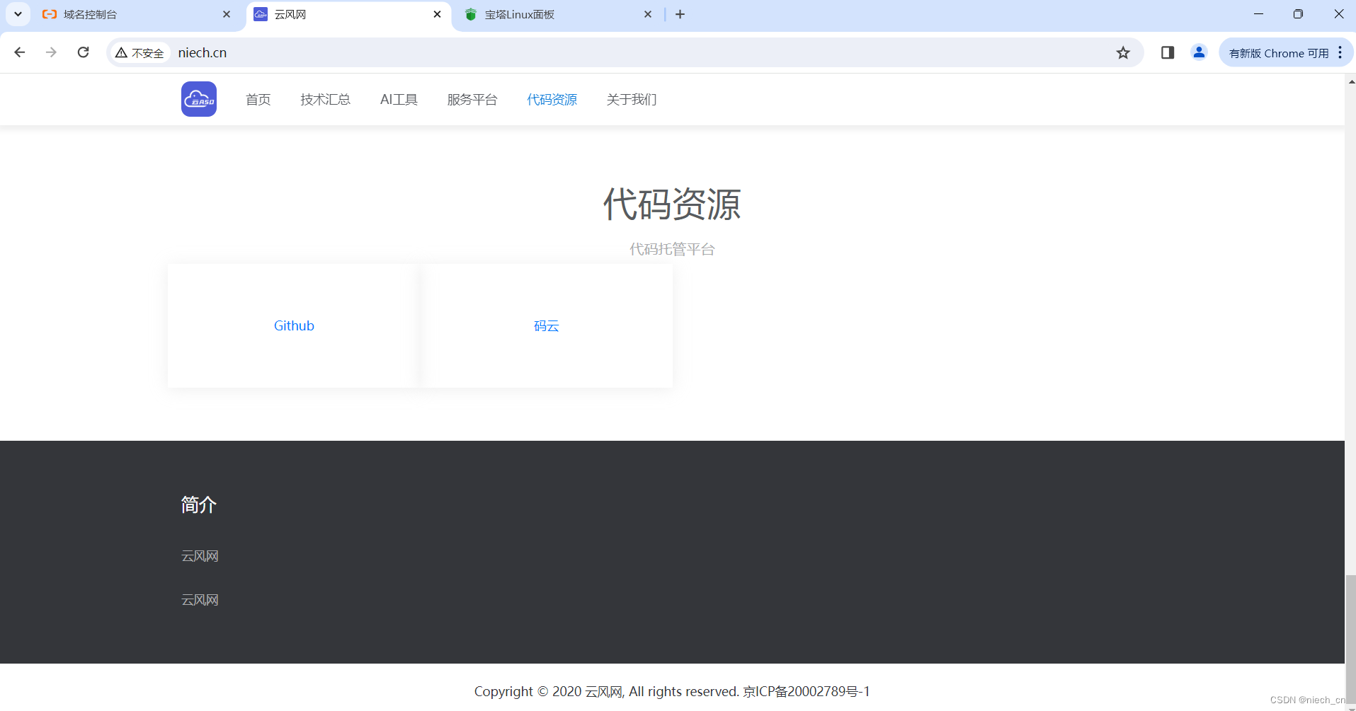Open the 技术汇总 navigation item

(325, 100)
